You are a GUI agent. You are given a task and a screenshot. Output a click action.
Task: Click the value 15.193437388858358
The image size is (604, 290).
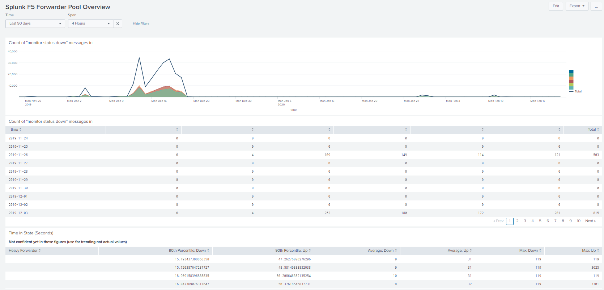[x=192, y=259]
